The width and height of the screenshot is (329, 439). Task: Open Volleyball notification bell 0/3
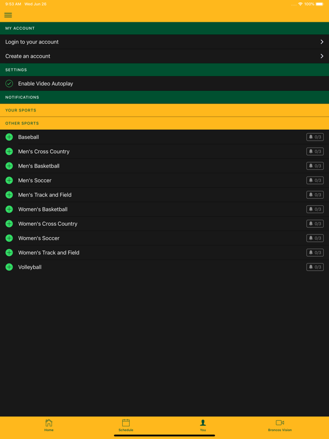315,267
